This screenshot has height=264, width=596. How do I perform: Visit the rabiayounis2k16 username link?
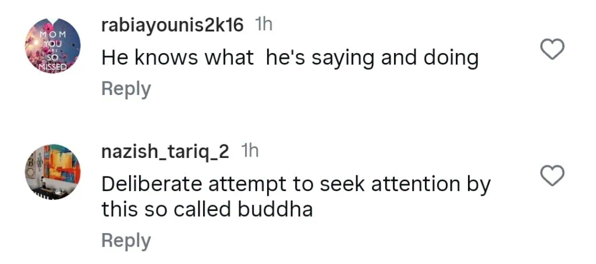point(172,24)
